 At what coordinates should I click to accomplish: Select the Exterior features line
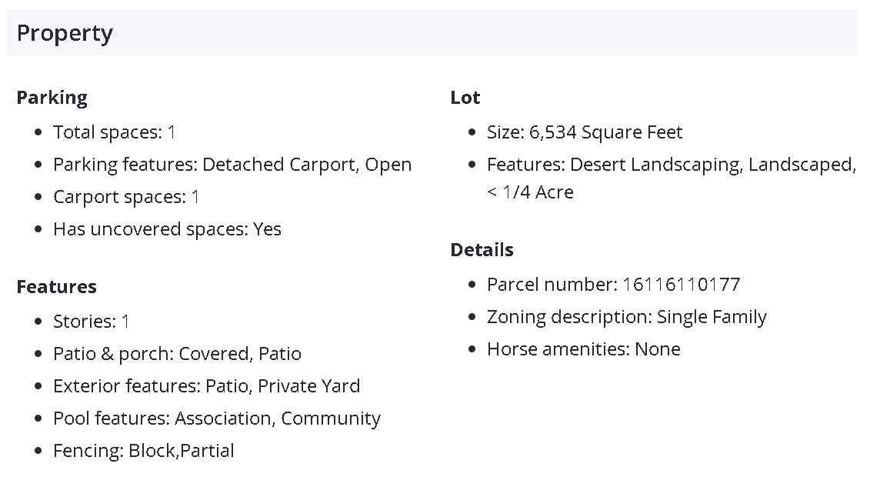(x=206, y=386)
